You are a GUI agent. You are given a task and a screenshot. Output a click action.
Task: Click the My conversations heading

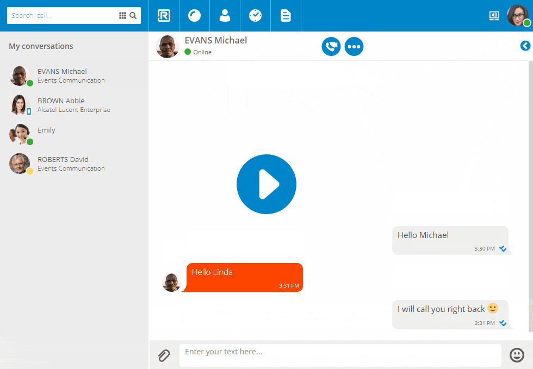pos(41,46)
